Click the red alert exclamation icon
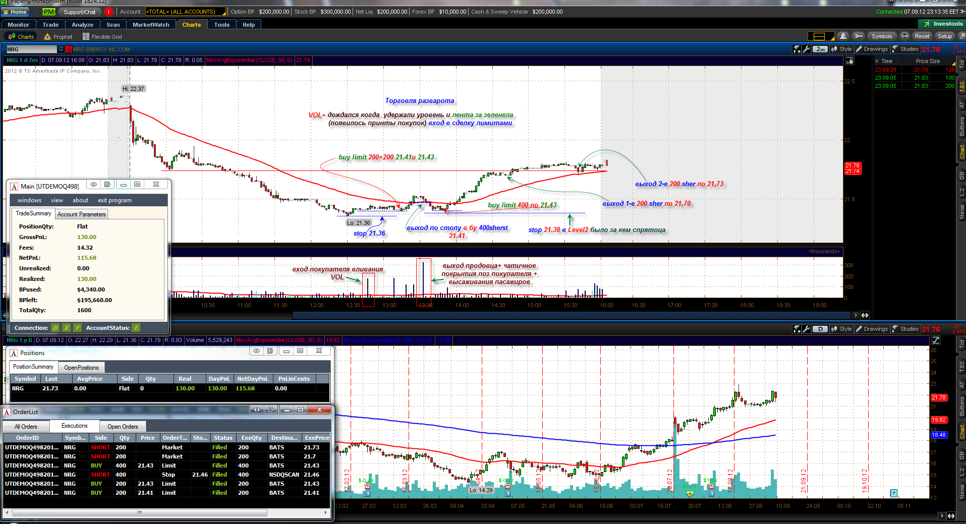This screenshot has height=524, width=966. (109, 12)
